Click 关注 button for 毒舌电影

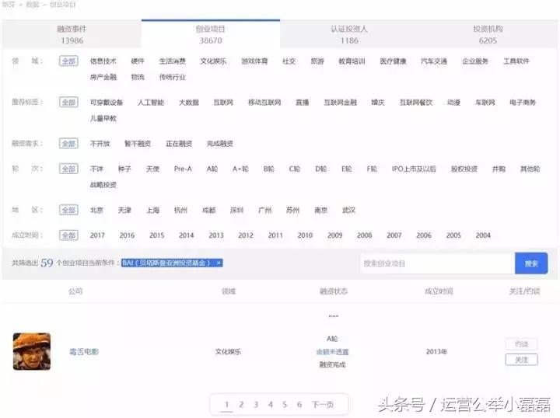521,360
